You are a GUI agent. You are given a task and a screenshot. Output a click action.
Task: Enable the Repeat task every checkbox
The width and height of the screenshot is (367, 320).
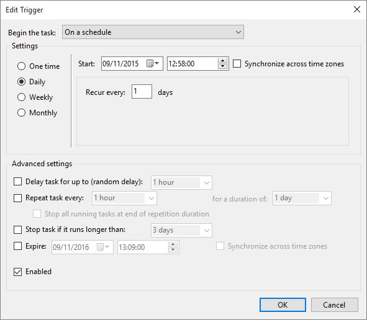(18, 198)
